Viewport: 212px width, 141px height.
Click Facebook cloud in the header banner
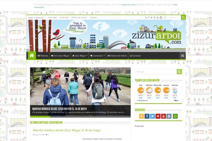coord(101,26)
